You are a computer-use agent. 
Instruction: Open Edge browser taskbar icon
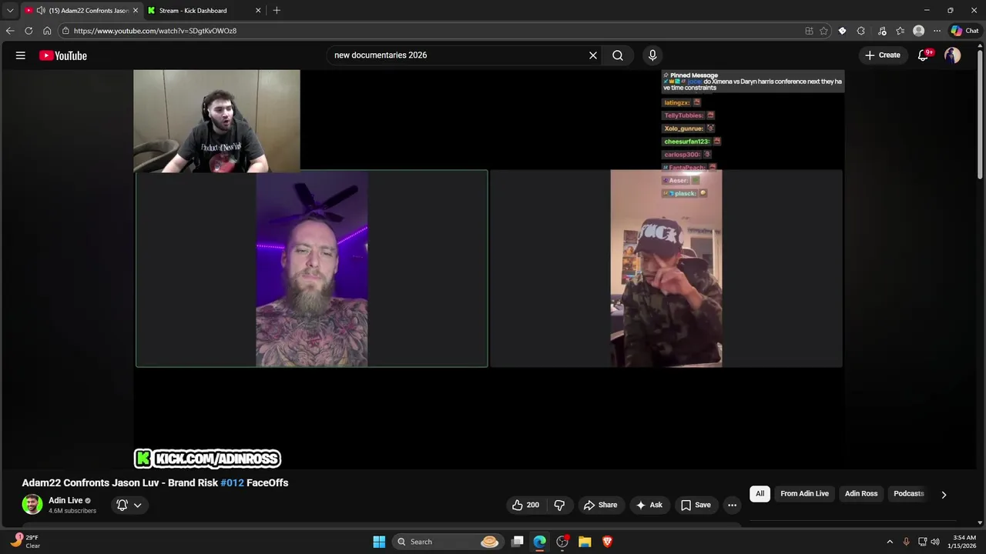540,542
